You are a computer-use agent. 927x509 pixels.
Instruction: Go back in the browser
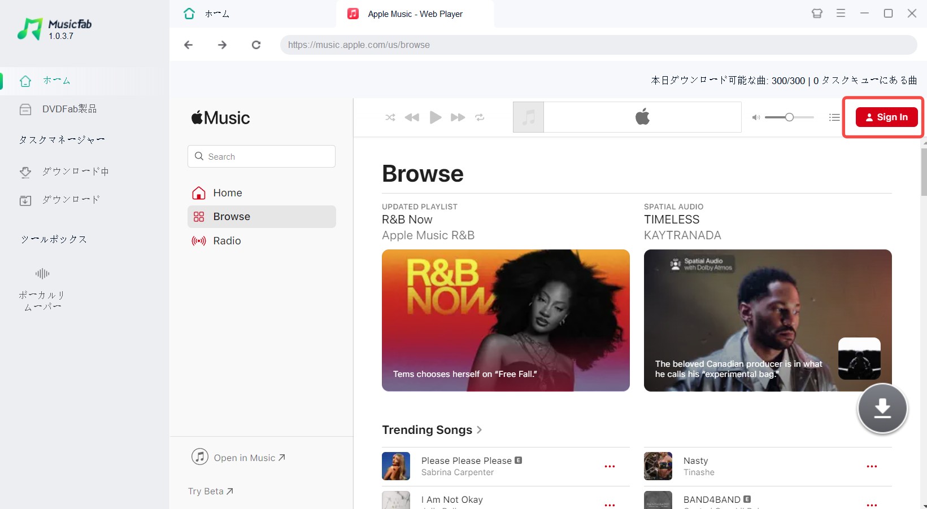click(x=189, y=45)
